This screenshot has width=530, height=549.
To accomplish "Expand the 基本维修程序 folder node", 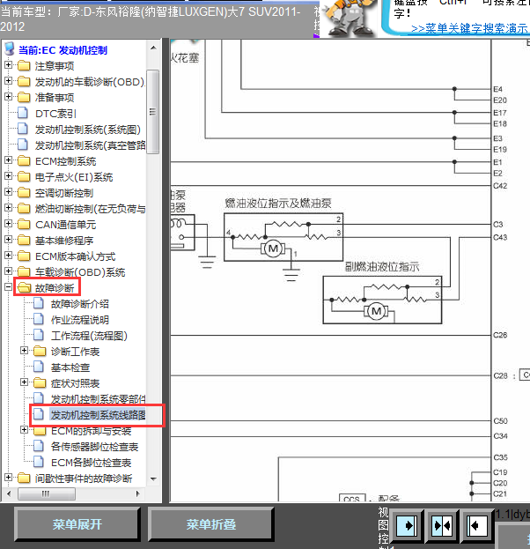I will click(9, 240).
